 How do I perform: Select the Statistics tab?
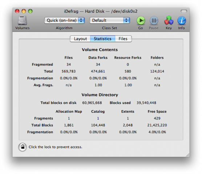click(102, 39)
